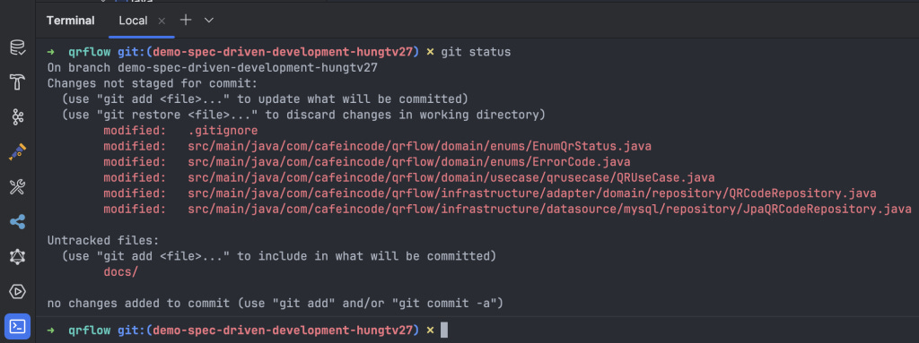
Task: Open the Build hammer tool window
Action: (x=18, y=82)
